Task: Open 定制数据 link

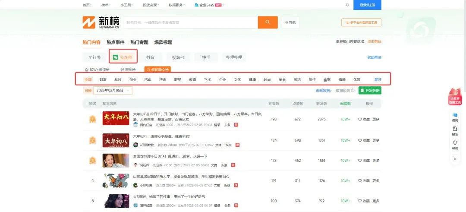Action: point(324,90)
